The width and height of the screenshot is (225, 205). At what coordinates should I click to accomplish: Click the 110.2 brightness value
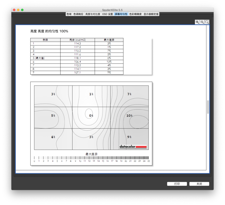click(77, 51)
